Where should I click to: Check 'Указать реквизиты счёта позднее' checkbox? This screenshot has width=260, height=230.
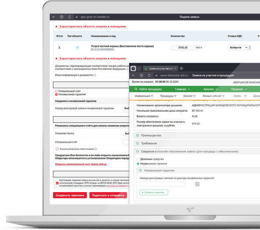coord(57,149)
